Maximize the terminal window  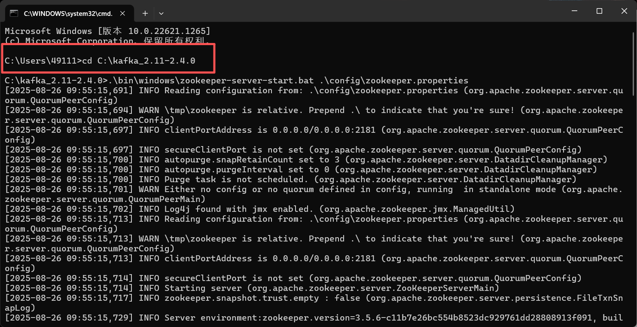click(x=599, y=11)
